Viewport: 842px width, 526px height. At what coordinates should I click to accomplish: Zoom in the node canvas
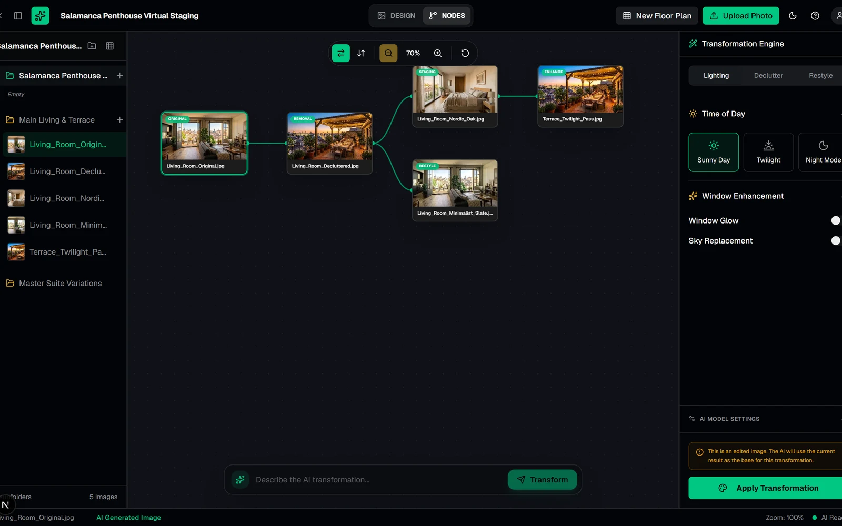[438, 53]
